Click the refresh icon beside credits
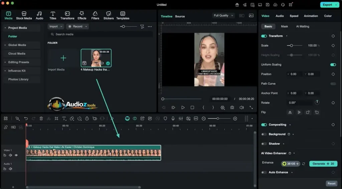Viewport: 342px width, 189px height. coord(304,164)
